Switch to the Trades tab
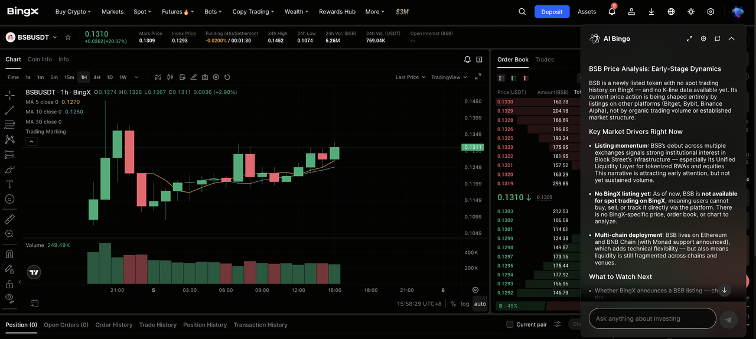This screenshot has height=339, width=756. point(545,60)
